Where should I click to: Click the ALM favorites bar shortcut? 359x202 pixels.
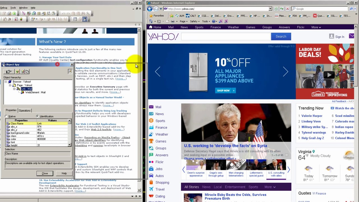179,16
